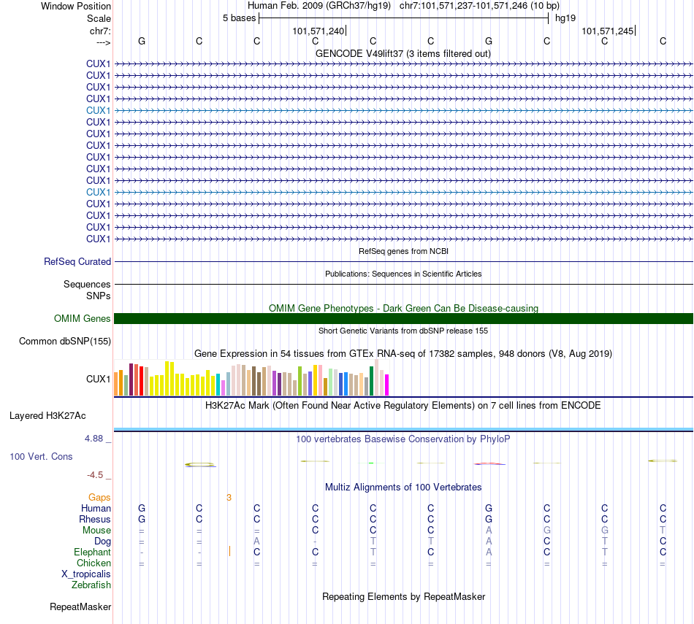Select the Common dbSNP(155) label
This screenshot has height=624, width=694.
coord(65,341)
